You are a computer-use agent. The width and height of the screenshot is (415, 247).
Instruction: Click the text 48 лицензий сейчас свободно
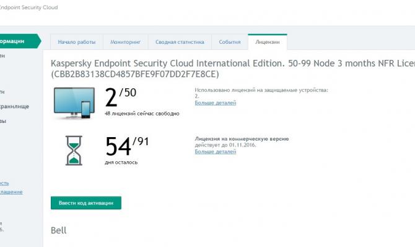(x=142, y=114)
